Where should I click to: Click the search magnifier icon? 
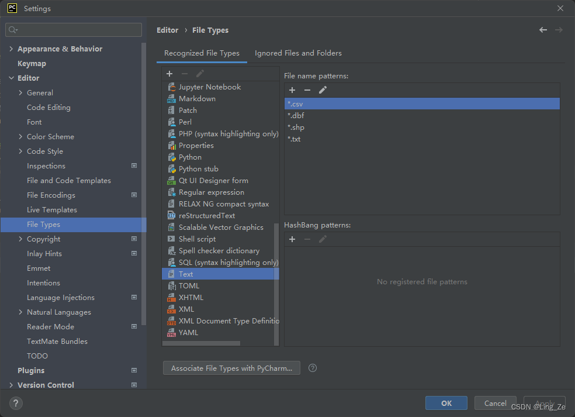(x=13, y=30)
